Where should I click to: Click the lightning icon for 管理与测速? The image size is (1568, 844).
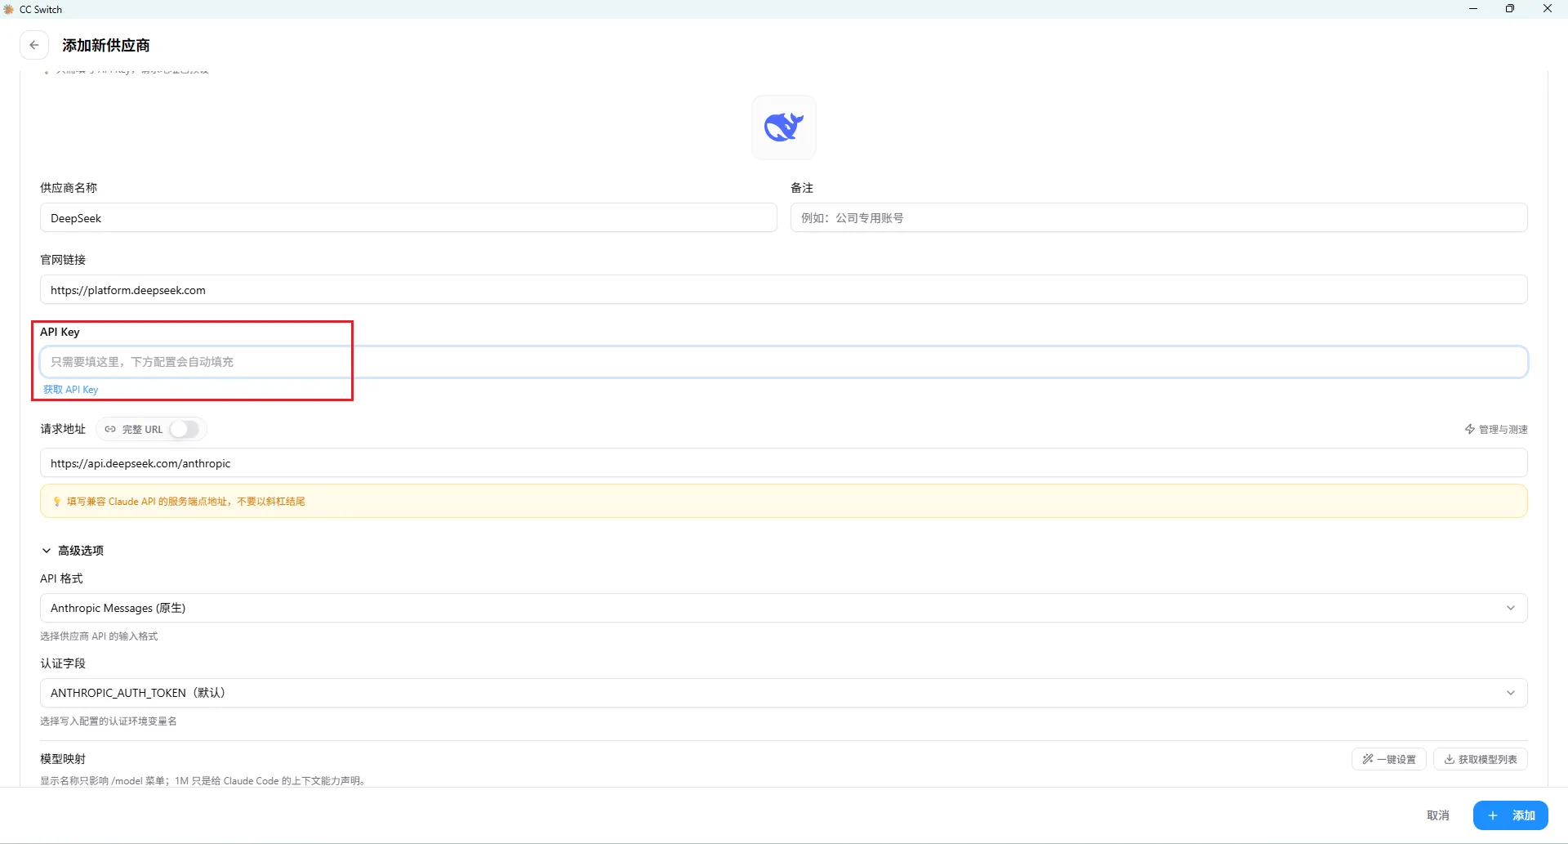(1470, 429)
